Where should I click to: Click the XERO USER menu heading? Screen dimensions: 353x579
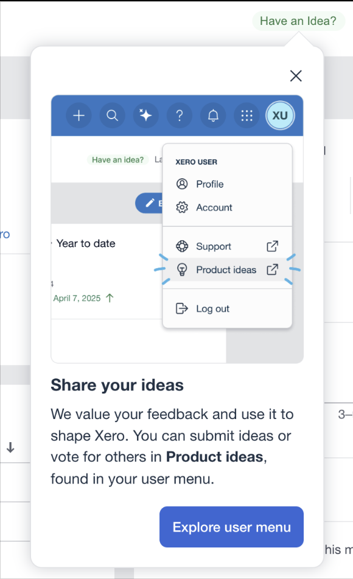pyautogui.click(x=196, y=162)
